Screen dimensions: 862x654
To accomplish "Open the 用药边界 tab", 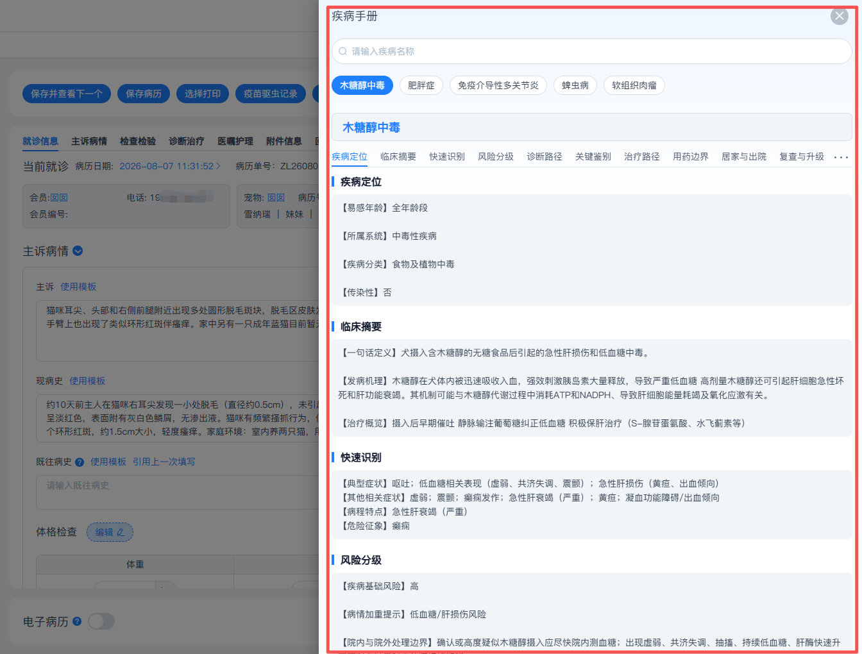I will coord(691,156).
